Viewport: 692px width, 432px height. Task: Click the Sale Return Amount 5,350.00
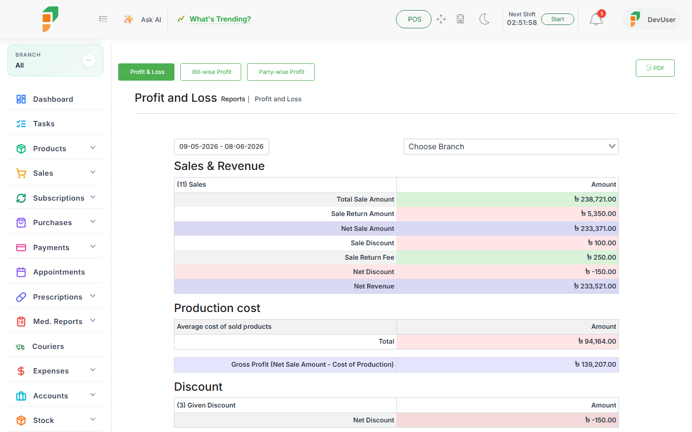coord(598,214)
